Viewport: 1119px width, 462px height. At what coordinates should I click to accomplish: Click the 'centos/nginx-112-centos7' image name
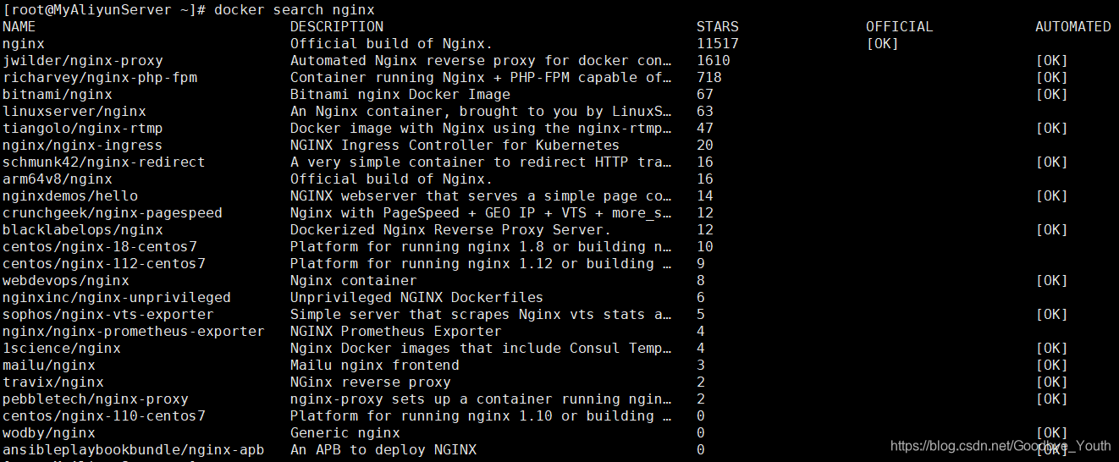click(104, 263)
